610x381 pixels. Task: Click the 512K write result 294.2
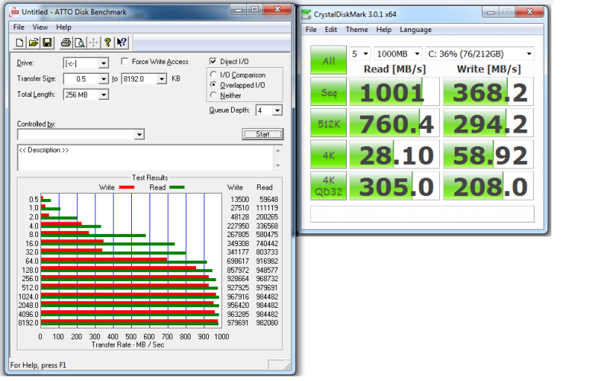488,123
